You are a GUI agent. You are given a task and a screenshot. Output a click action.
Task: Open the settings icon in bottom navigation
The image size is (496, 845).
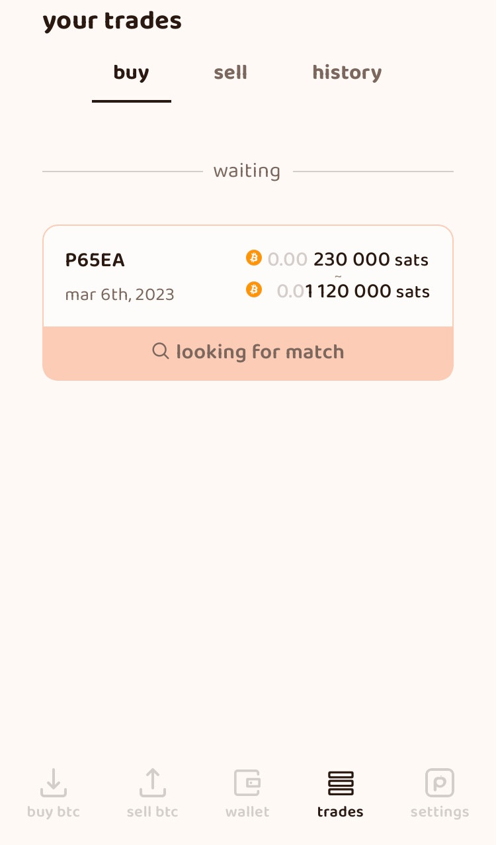(440, 783)
